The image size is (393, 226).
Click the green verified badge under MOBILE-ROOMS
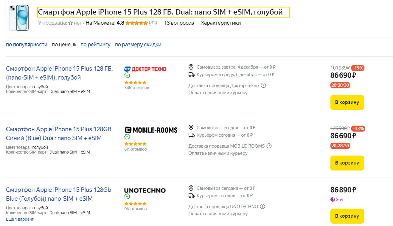pyautogui.click(x=127, y=137)
